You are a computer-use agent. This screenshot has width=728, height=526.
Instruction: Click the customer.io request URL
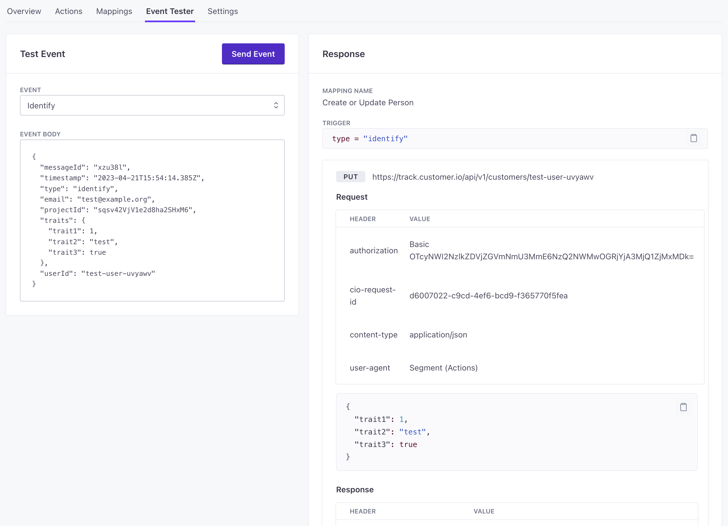(x=483, y=177)
